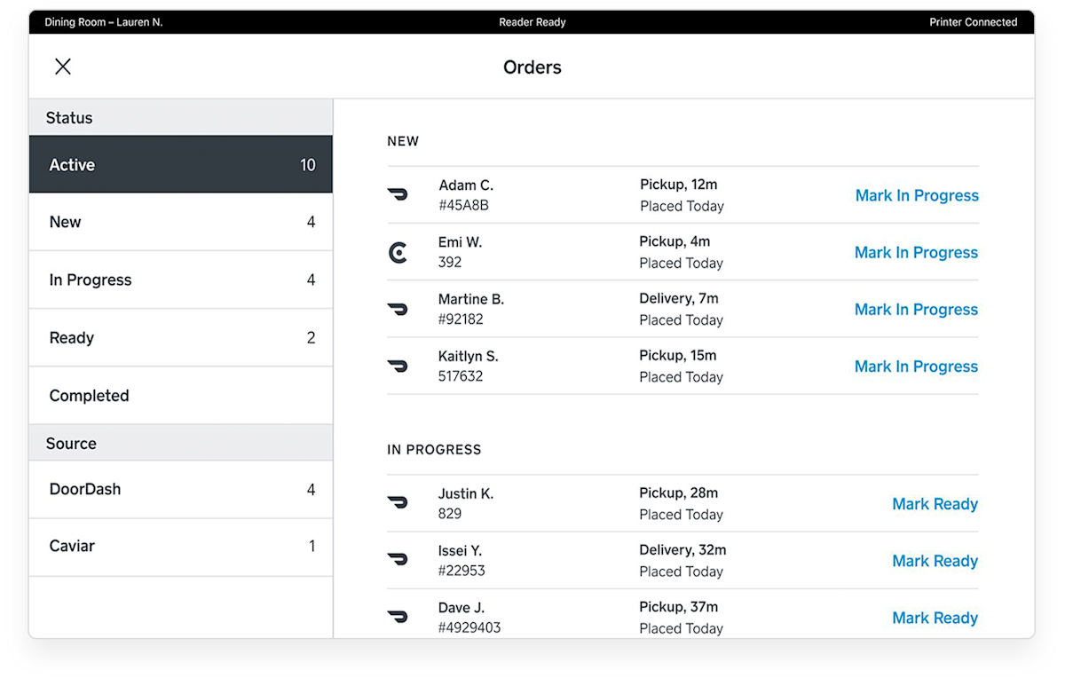Click 'Delivery, 32m' order detail
This screenshot has height=678, width=1065.
tap(683, 549)
